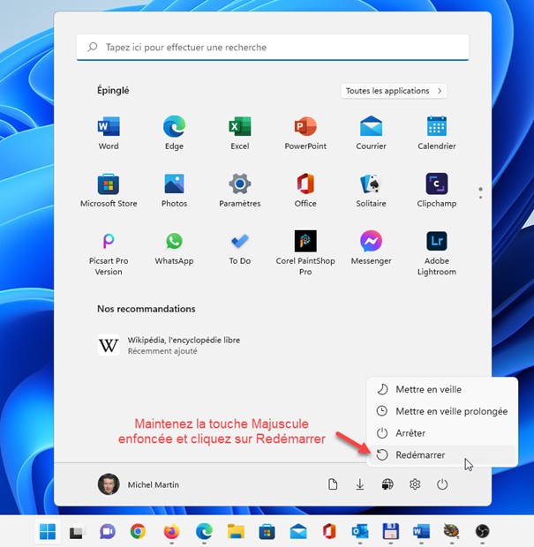Go to next pinned apps page dots
This screenshot has width=534, height=547.
(x=480, y=190)
